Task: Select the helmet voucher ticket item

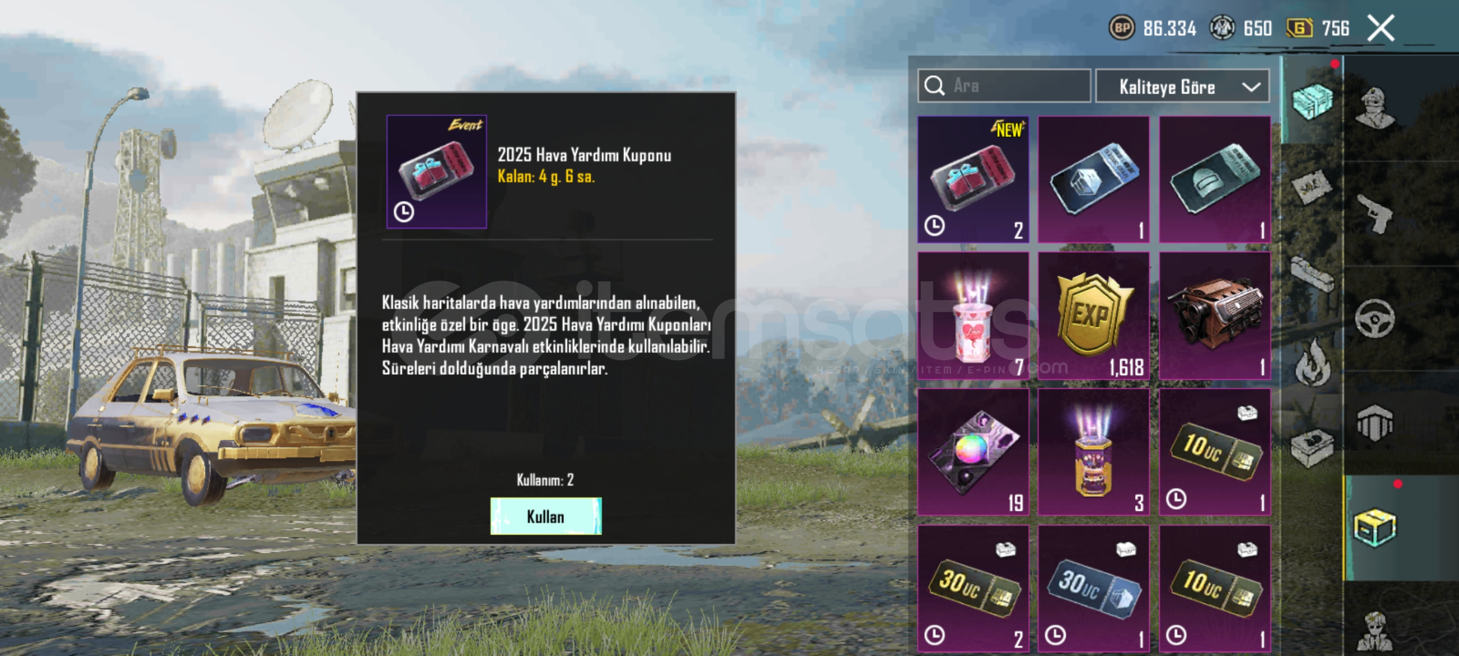Action: pos(1215,180)
